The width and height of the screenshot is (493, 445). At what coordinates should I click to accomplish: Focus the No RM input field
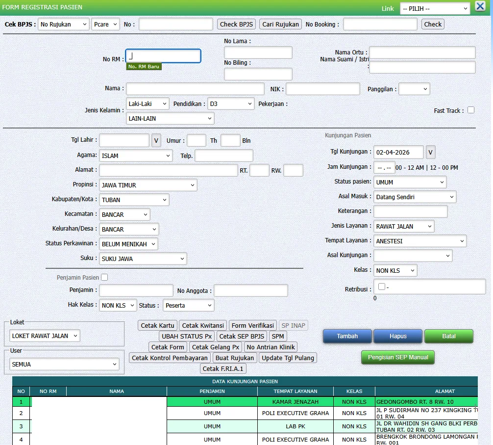pyautogui.click(x=163, y=56)
